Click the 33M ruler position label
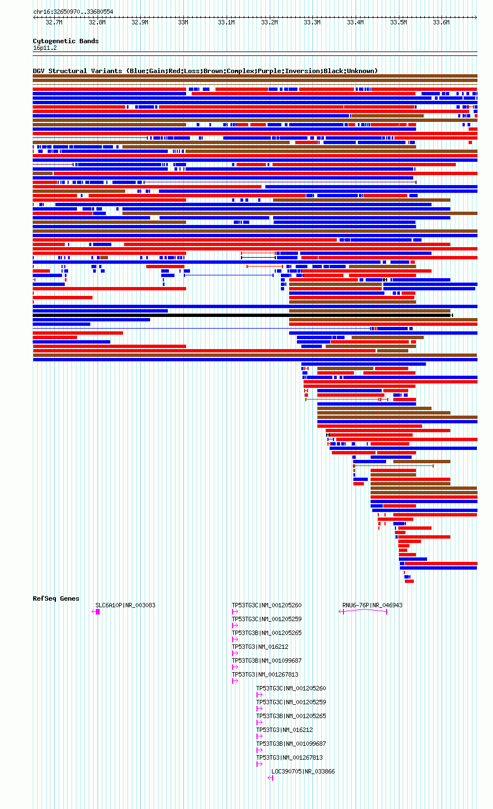The width and height of the screenshot is (493, 809). (183, 23)
